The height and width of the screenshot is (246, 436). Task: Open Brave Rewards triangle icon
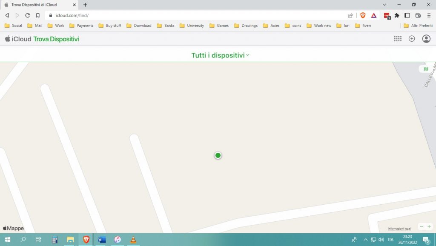(373, 15)
